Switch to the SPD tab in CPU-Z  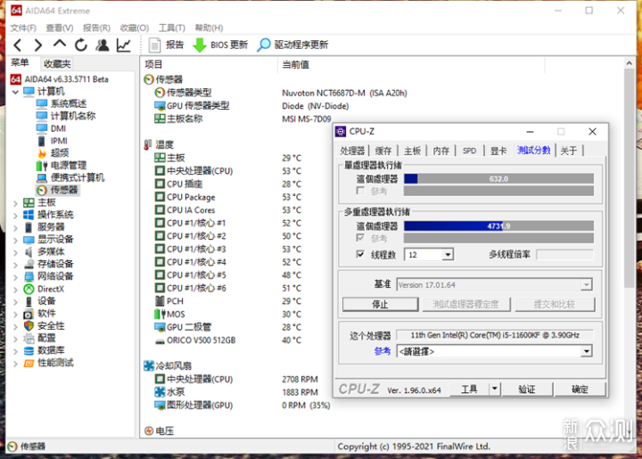click(469, 151)
